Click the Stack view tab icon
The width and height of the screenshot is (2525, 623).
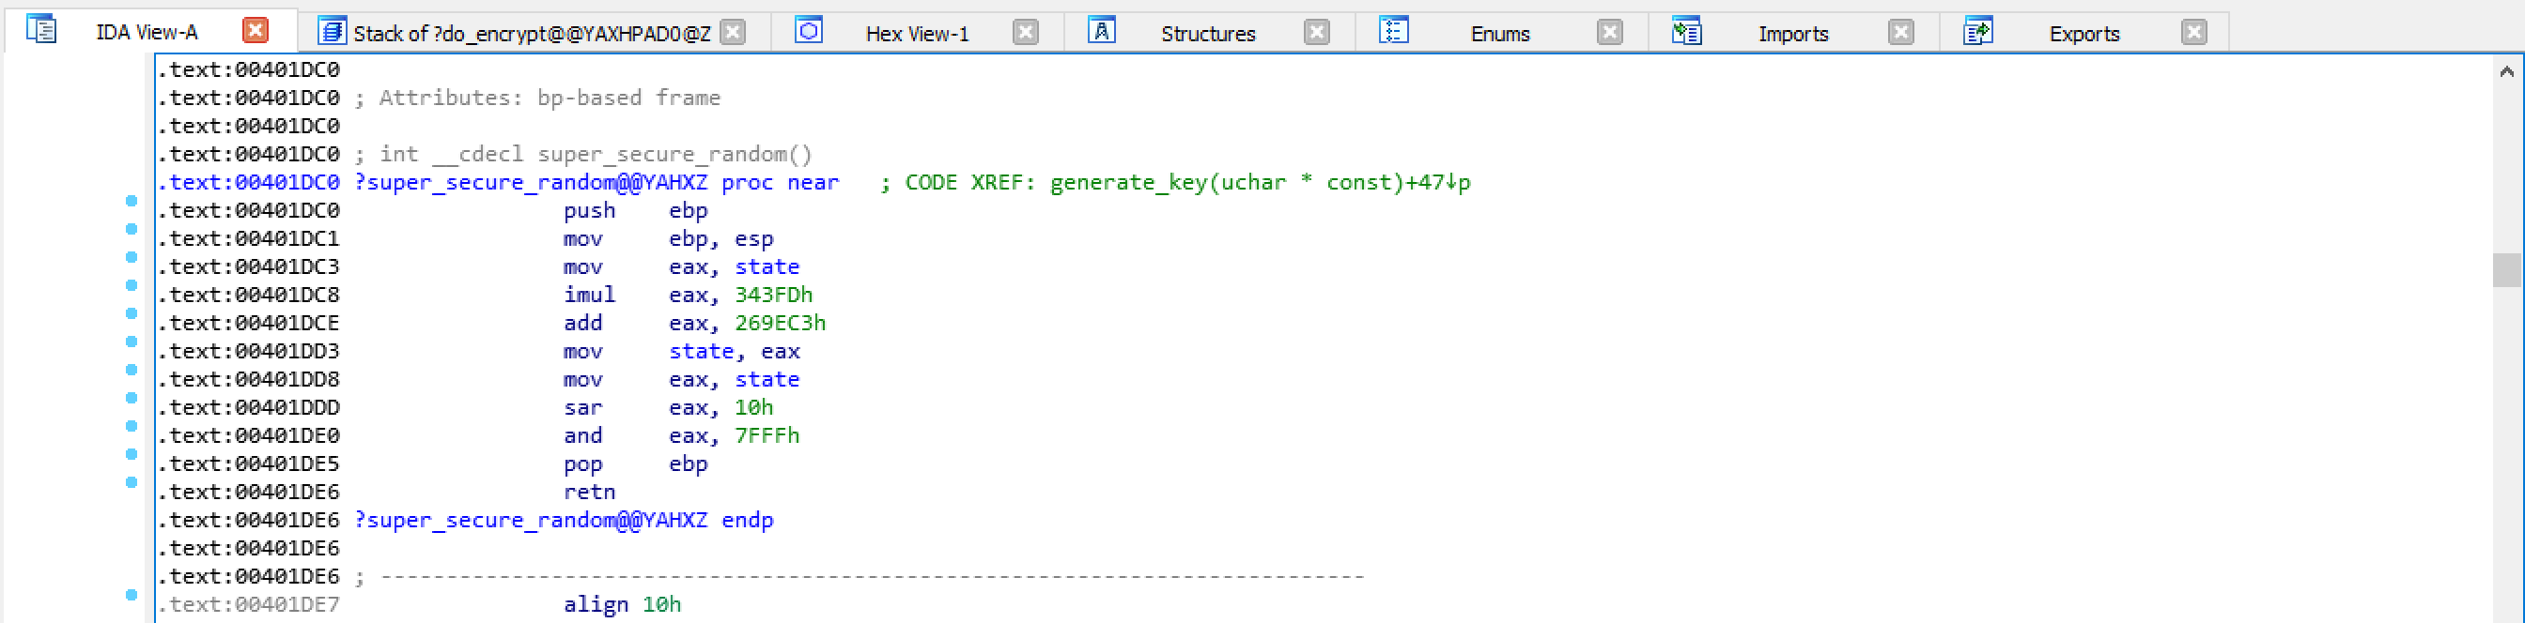click(x=333, y=31)
